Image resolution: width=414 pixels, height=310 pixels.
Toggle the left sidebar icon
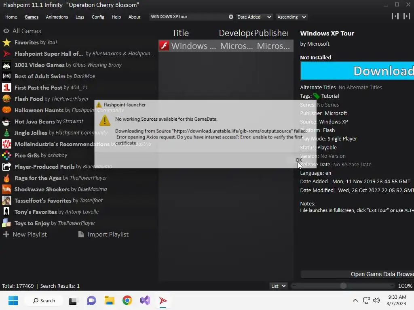click(395, 16)
